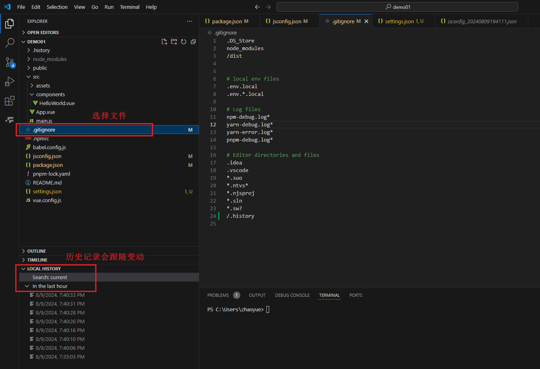Open history entry 8/9/2024, 7:40:16 PM
540x369 pixels.
[x=60, y=330]
